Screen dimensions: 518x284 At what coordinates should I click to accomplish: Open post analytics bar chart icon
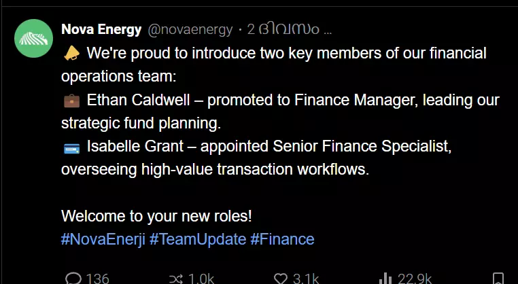pos(386,279)
